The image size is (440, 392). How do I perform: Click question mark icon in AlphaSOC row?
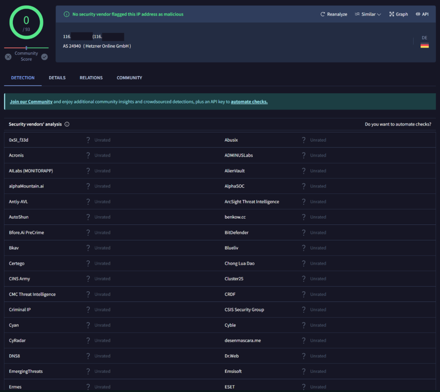[x=304, y=186]
